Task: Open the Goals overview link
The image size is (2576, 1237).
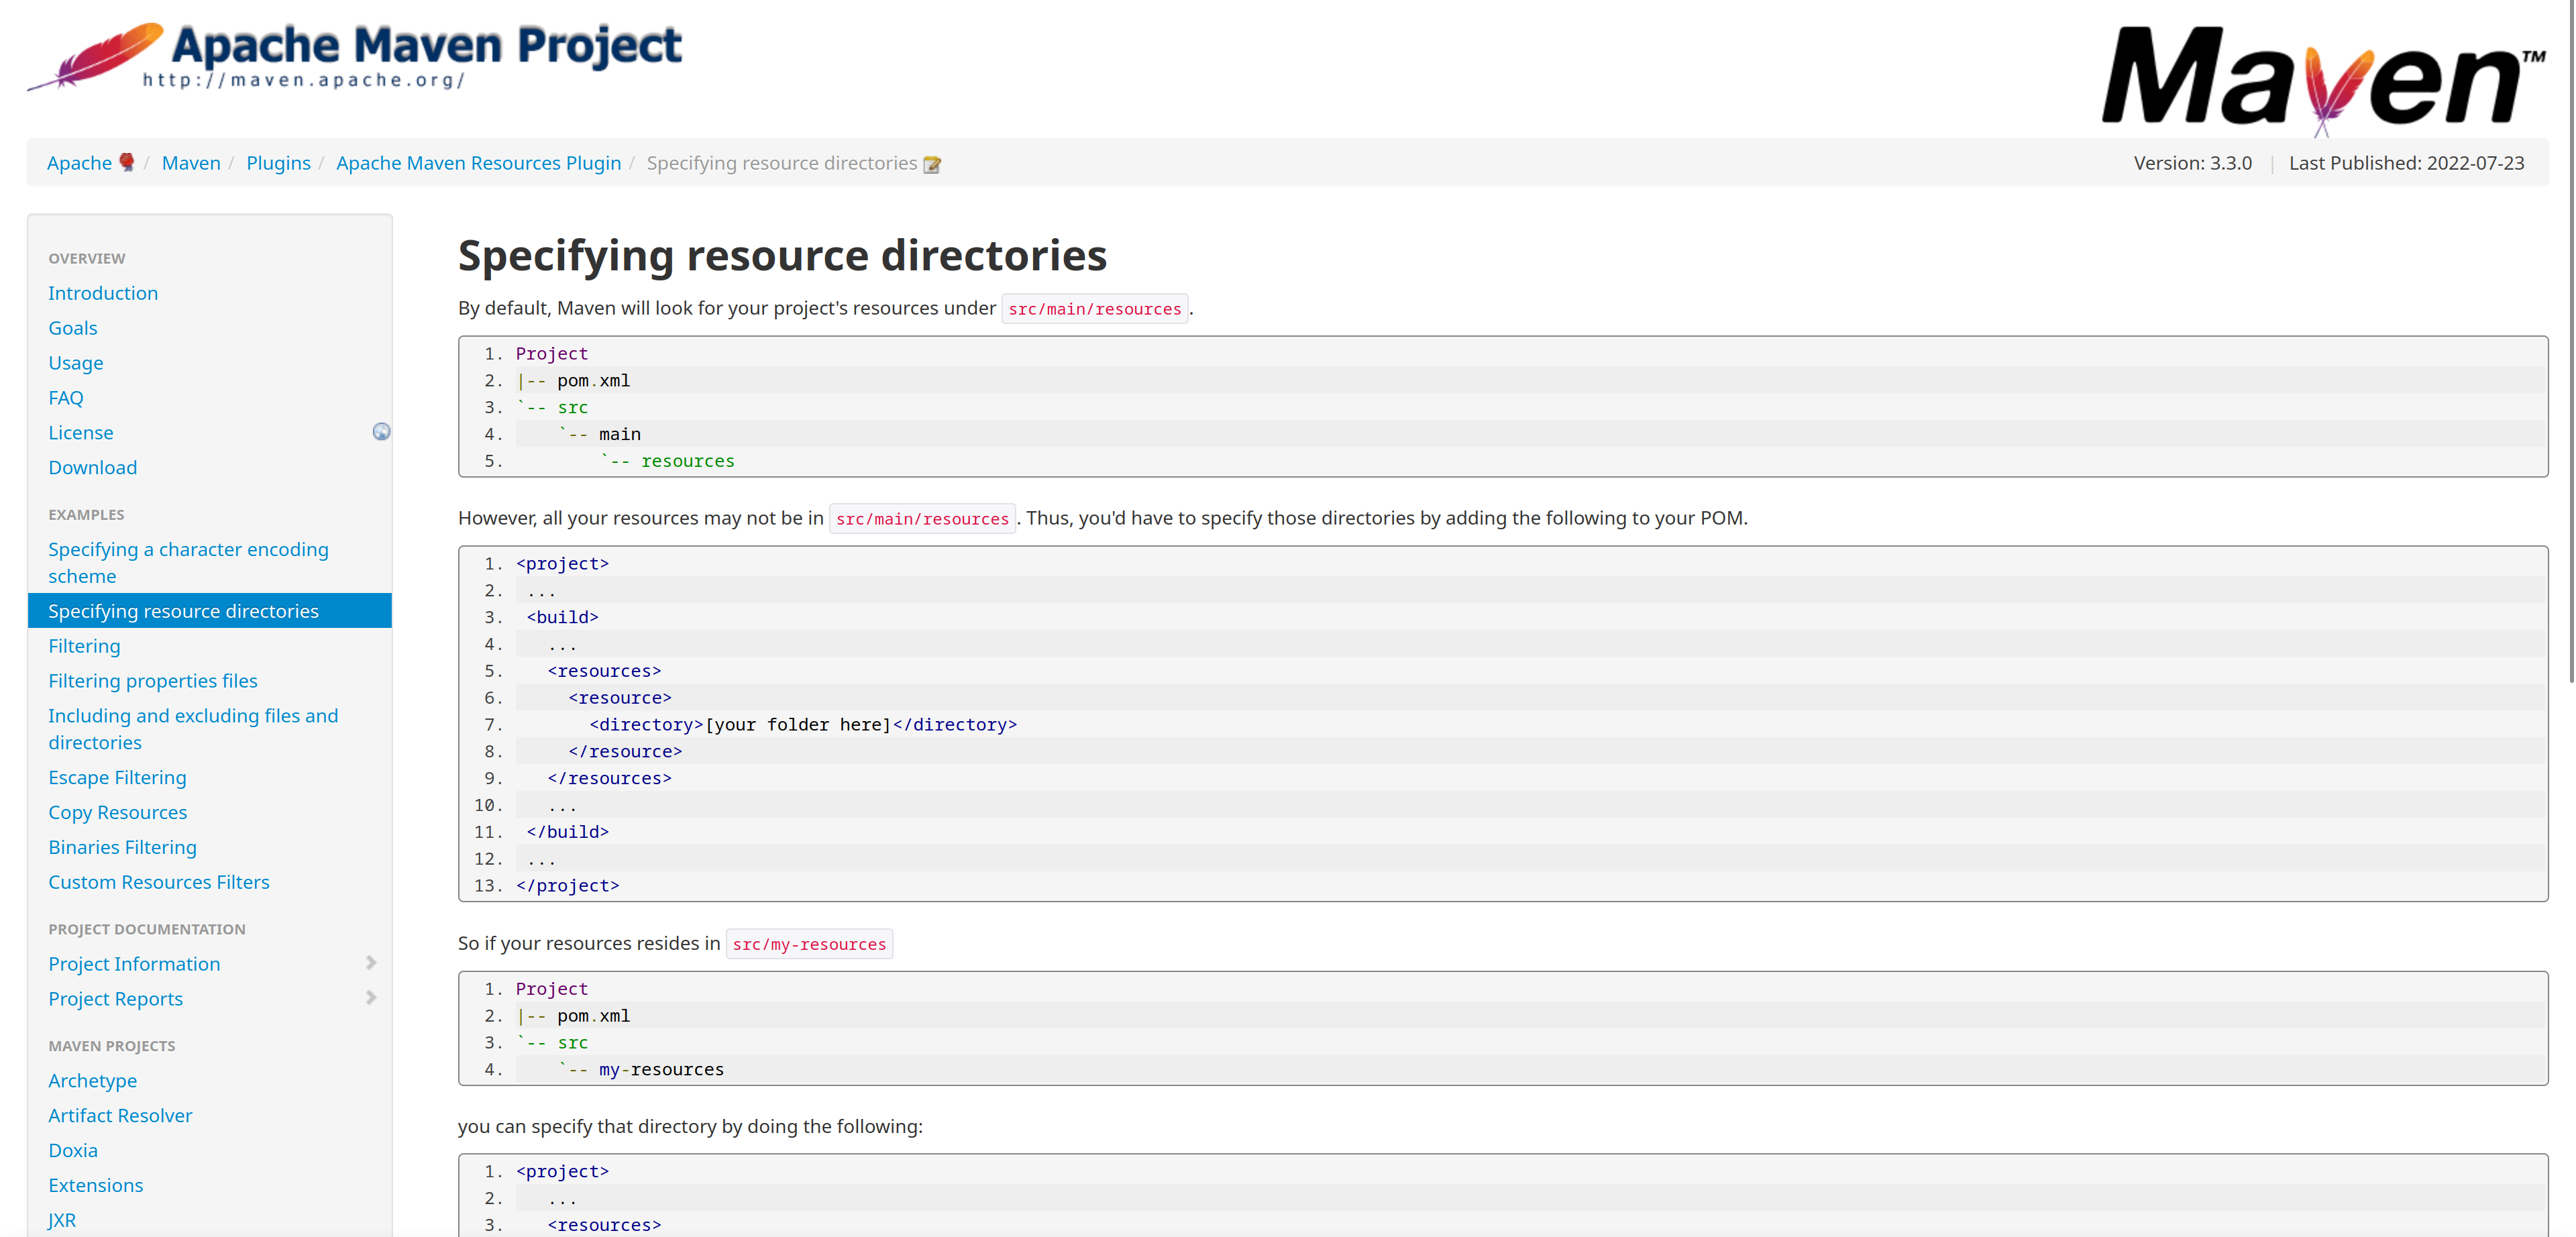Action: tap(73, 328)
